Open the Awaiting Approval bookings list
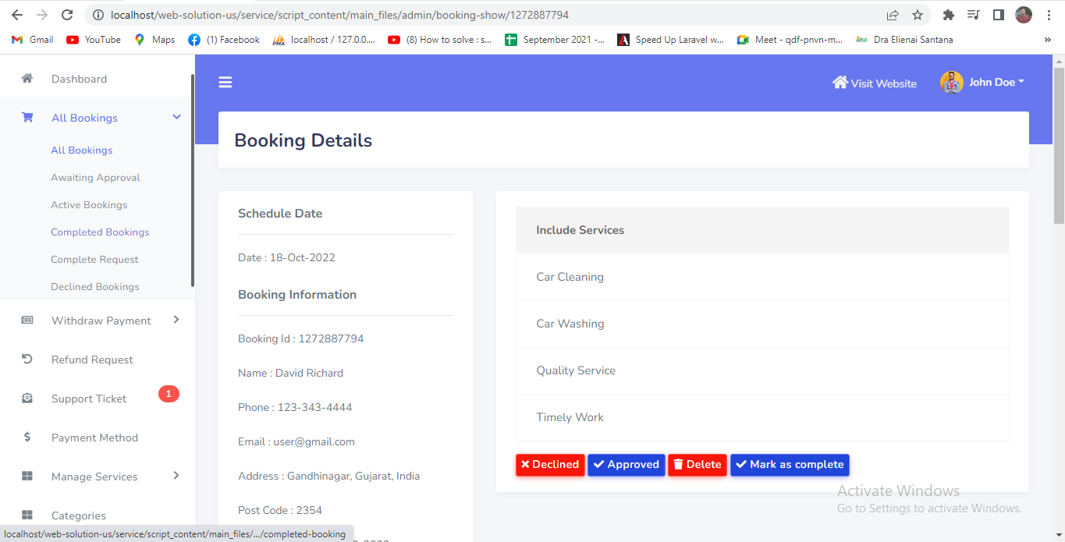Viewport: 1065px width, 542px height. 95,178
